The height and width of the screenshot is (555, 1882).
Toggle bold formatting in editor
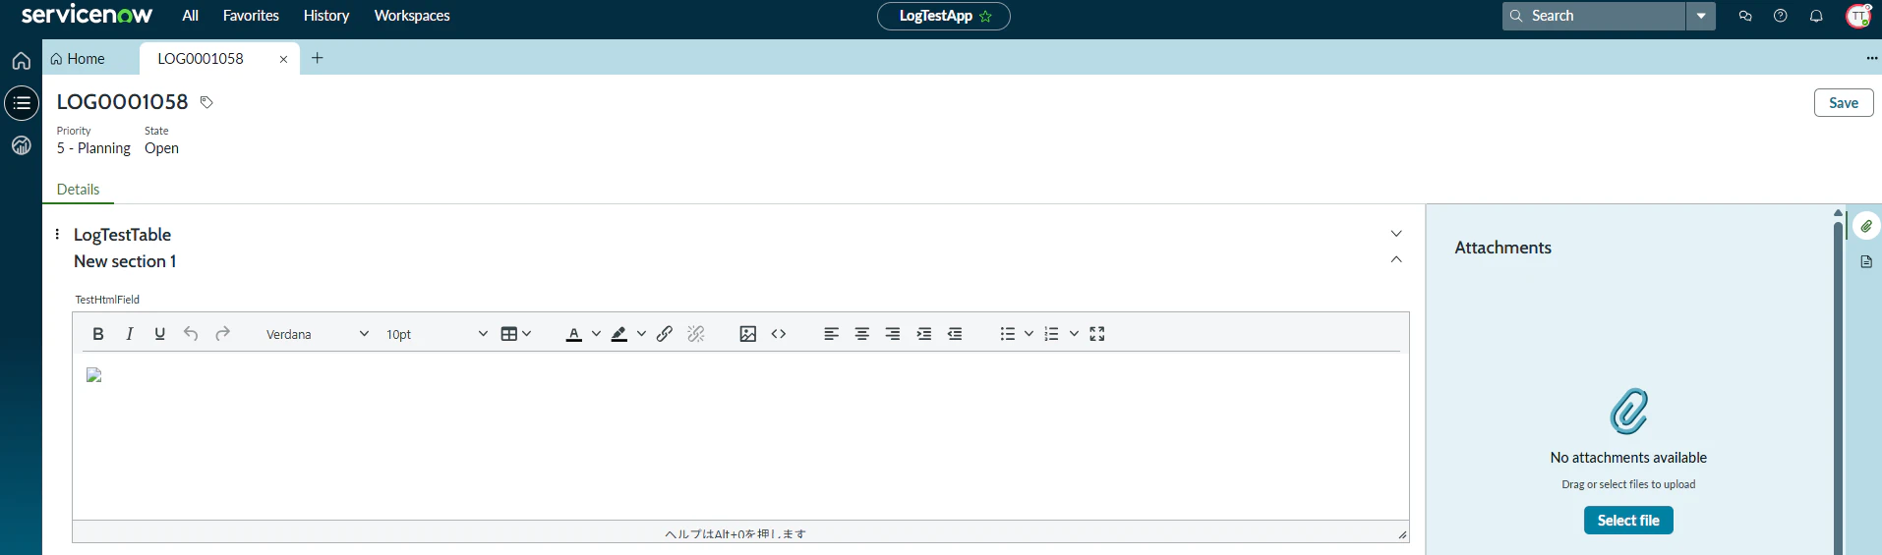pos(98,334)
